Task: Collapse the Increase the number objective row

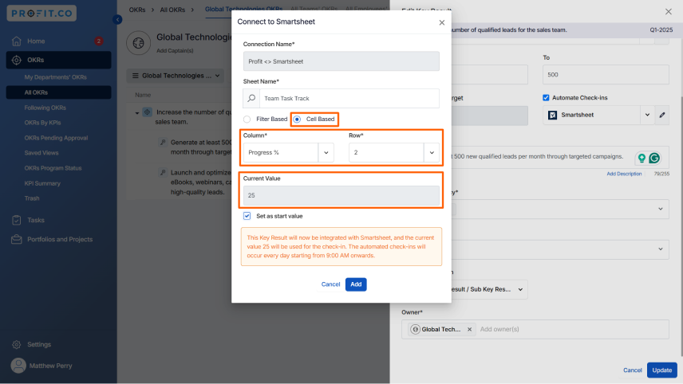Action: tap(136, 113)
